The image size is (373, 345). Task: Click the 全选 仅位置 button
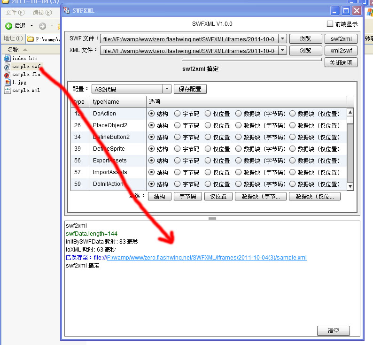click(x=218, y=196)
